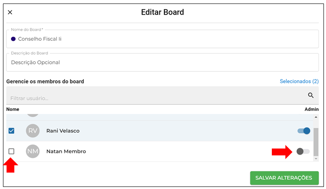The width and height of the screenshot is (326, 189).
Task: Close the Editar Board dialog
Action: (10, 12)
